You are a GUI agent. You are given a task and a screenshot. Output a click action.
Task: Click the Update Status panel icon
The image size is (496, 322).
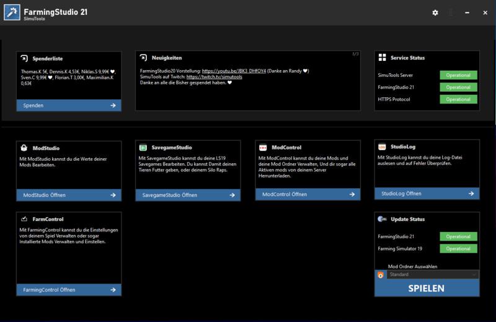pyautogui.click(x=382, y=219)
